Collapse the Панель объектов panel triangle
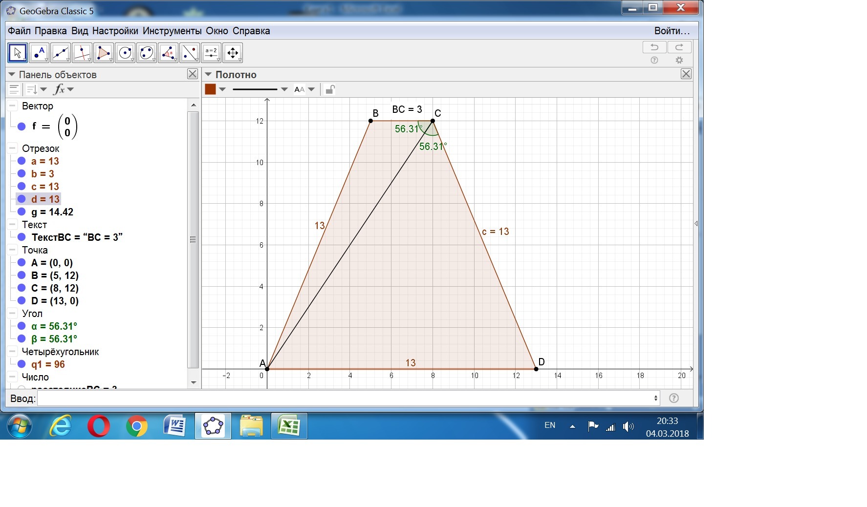The width and height of the screenshot is (867, 507). [x=12, y=75]
